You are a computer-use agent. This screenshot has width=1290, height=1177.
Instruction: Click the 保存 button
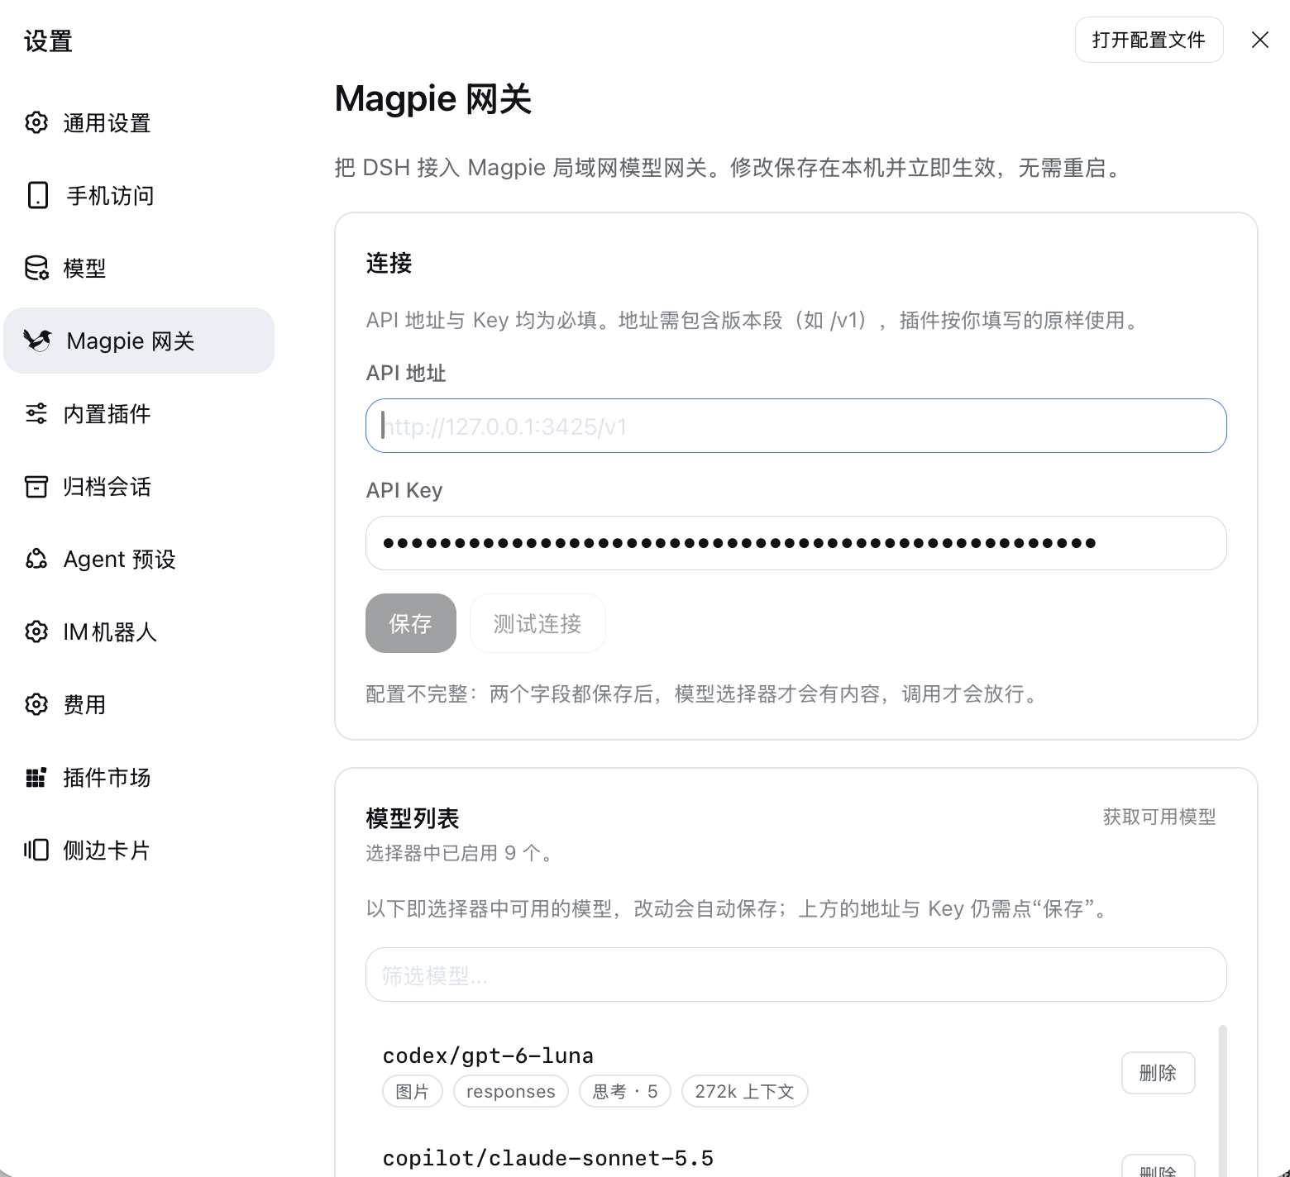[x=411, y=623]
